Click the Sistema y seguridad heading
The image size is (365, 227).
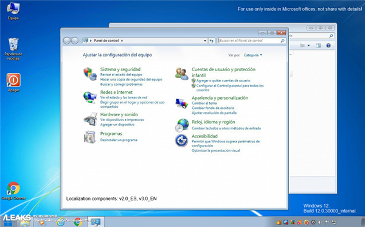120,69
